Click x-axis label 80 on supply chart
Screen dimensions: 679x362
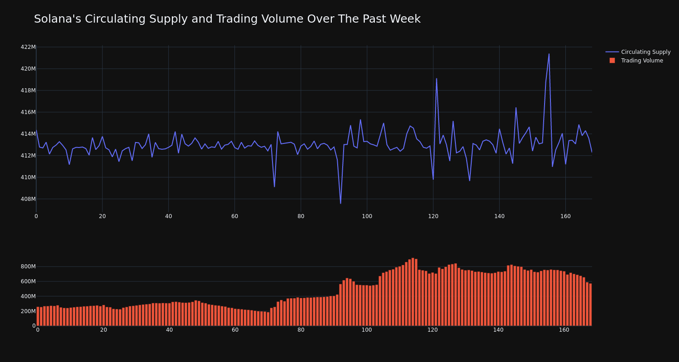click(301, 216)
